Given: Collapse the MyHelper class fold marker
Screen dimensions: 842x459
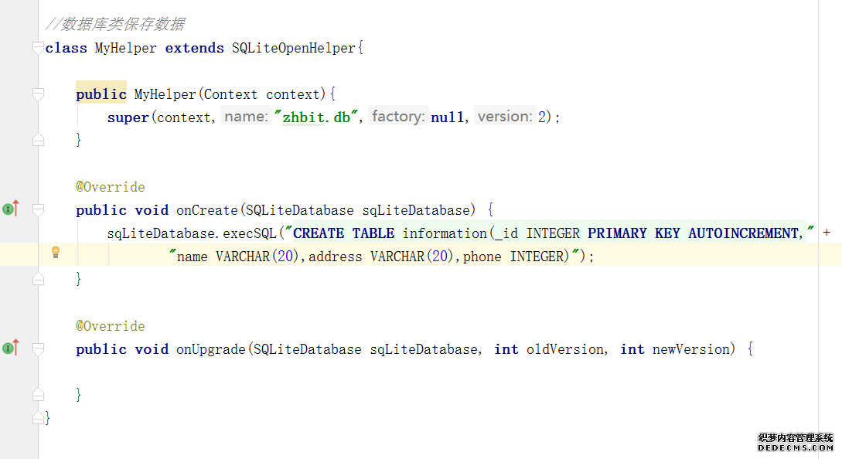Looking at the screenshot, I should coord(38,48).
